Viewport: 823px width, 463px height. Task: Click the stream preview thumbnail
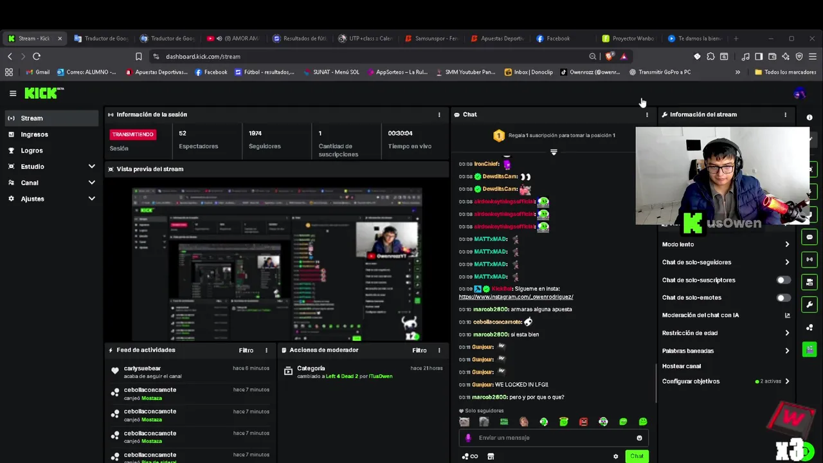pos(276,264)
